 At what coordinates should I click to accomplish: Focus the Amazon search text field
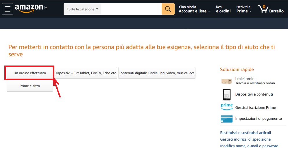coord(131,9)
